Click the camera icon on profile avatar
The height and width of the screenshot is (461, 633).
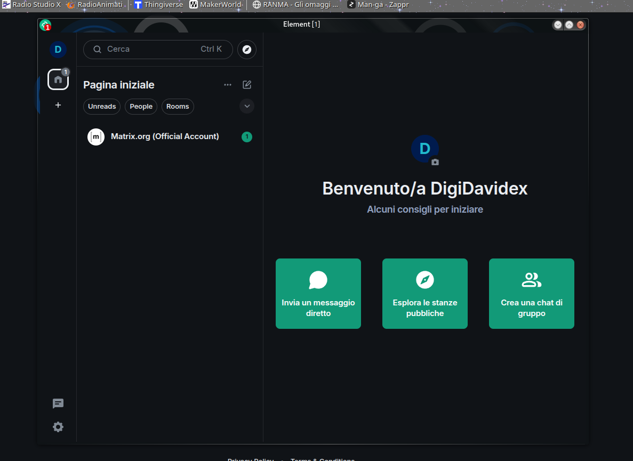435,162
